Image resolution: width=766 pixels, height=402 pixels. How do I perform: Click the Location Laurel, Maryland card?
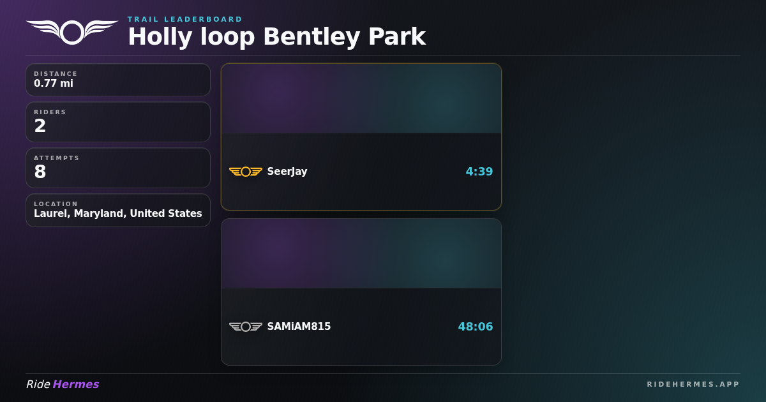pyautogui.click(x=118, y=211)
